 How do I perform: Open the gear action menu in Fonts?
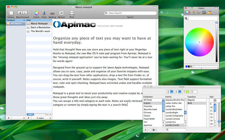pos(154,130)
